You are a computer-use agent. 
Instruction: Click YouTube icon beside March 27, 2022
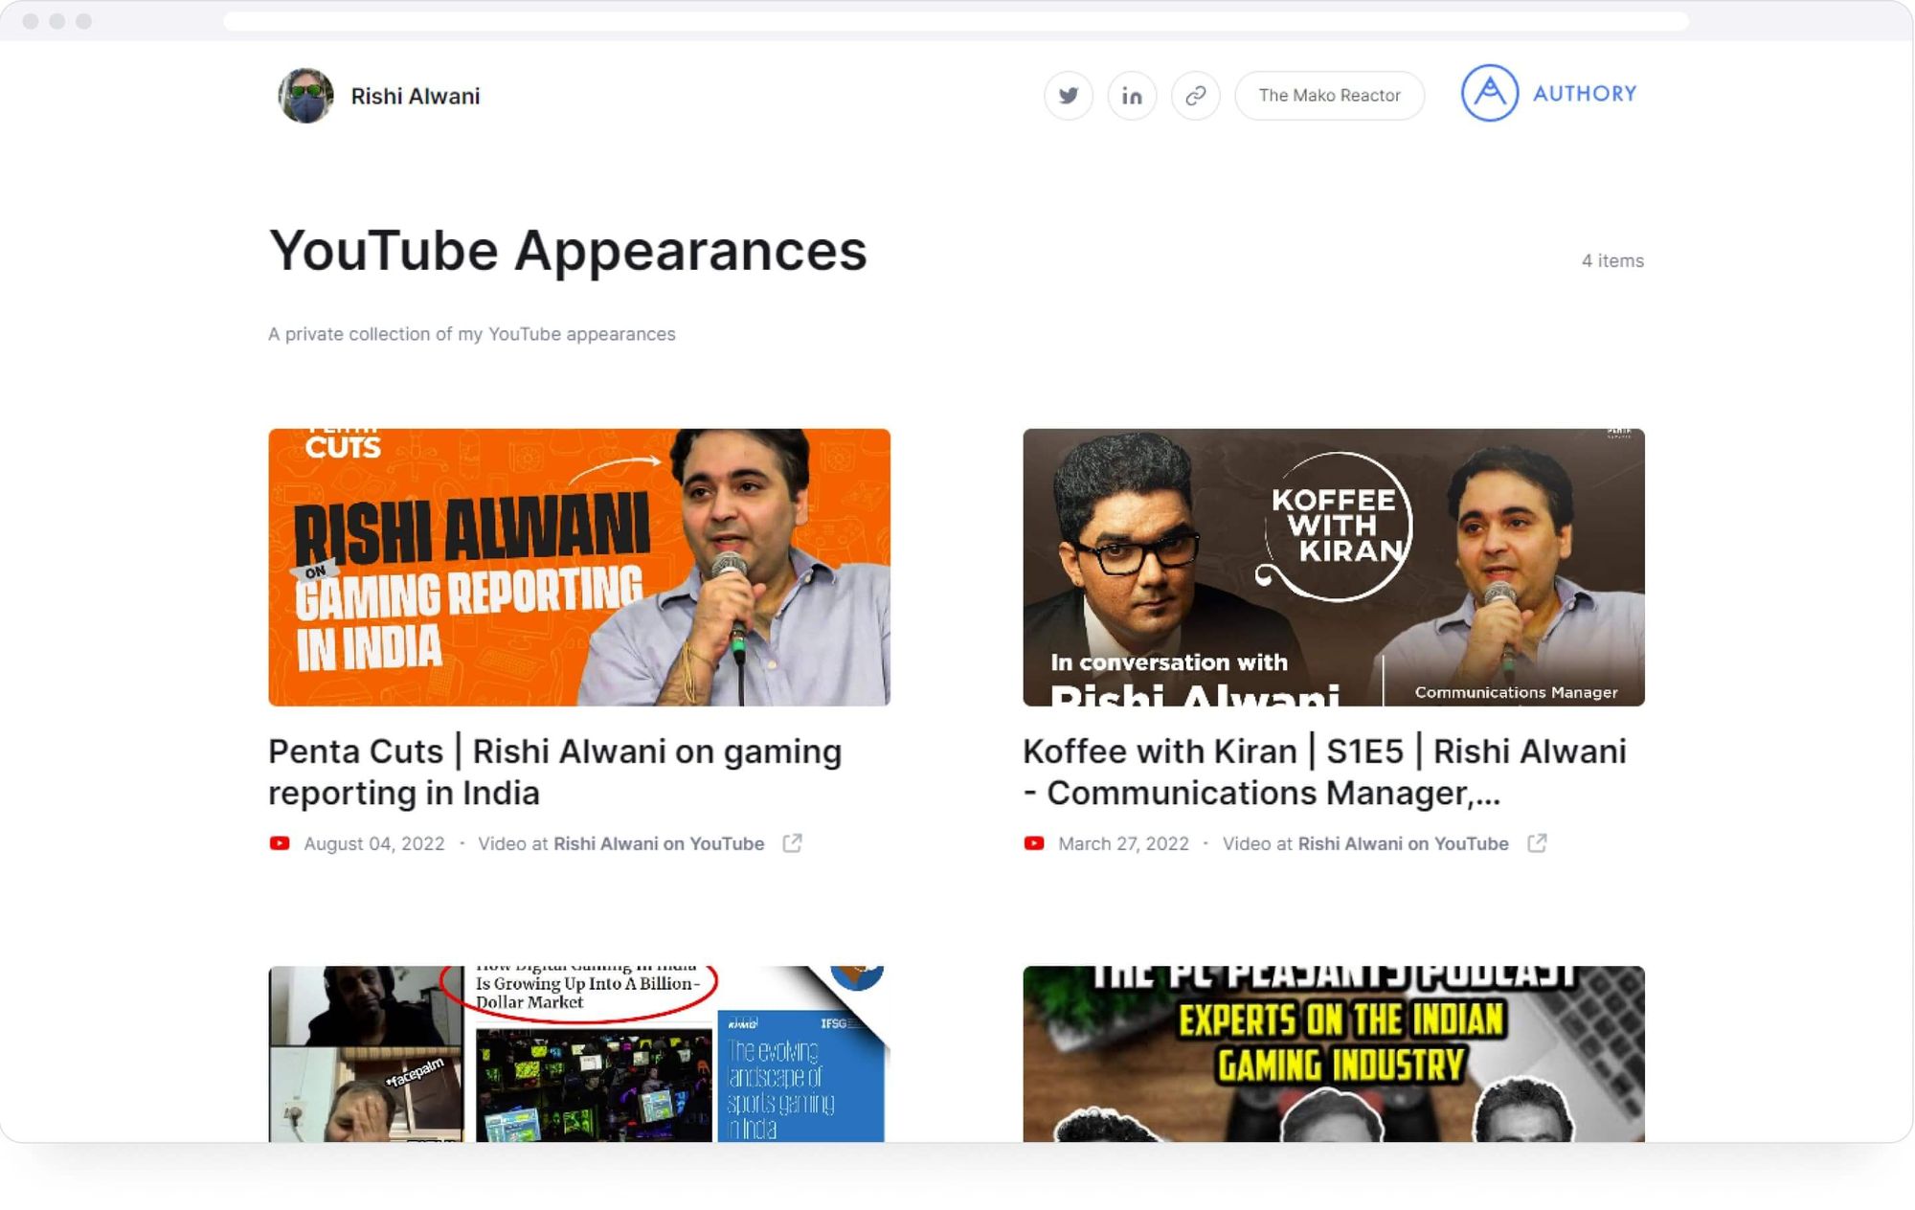click(x=1034, y=843)
